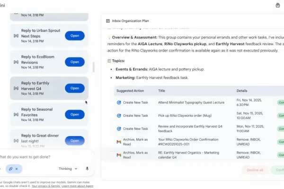The height and width of the screenshot is (189, 284).
Task: Click 'RE: Earthly Harvest Organics - Marketing calendar Q4'
Action: click(x=188, y=155)
